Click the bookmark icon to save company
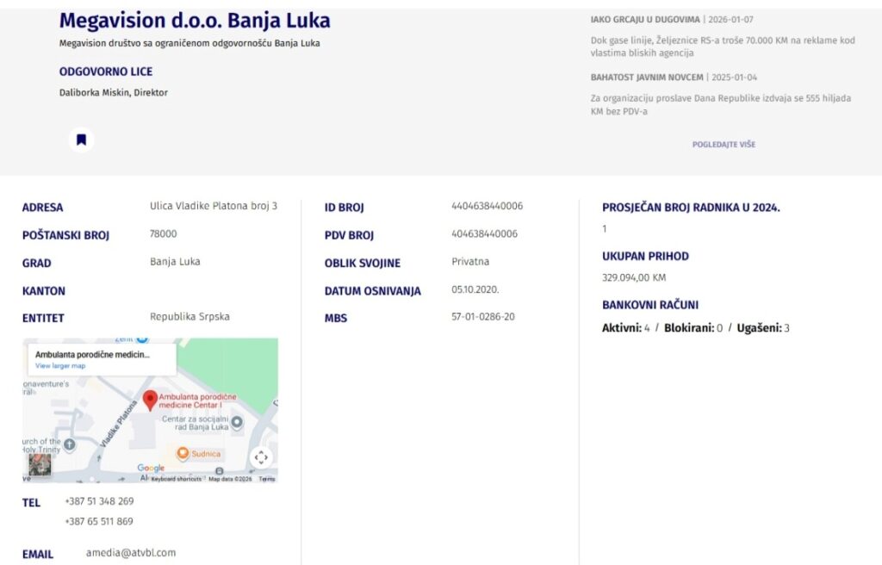Viewport: 882px width, 565px height. [x=81, y=140]
